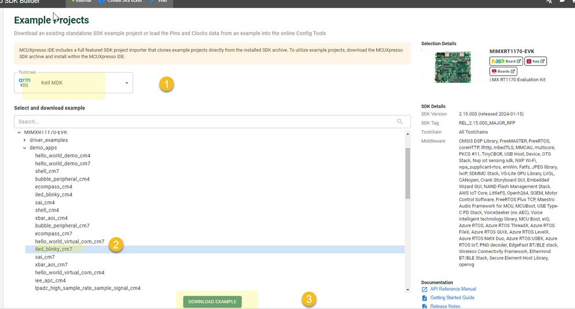Select ecompass_cm7 example
The height and width of the screenshot is (309, 575).
tap(54, 233)
